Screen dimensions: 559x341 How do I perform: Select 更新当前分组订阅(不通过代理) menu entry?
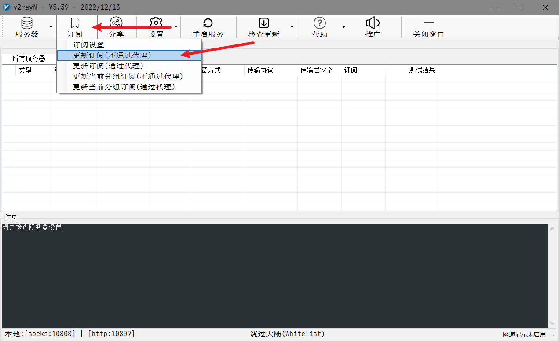tap(128, 77)
